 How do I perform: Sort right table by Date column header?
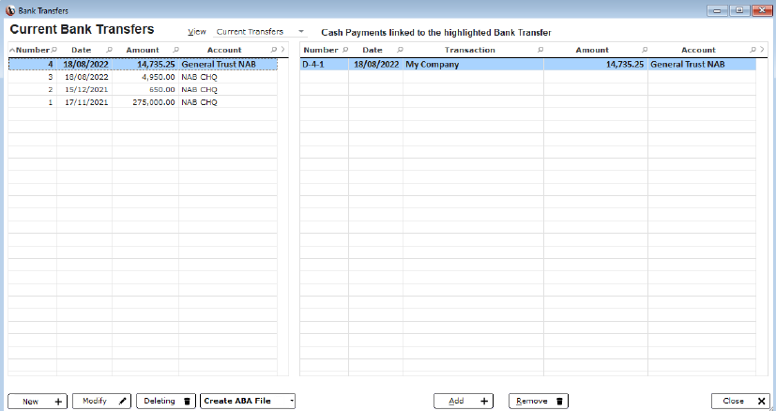pos(373,50)
